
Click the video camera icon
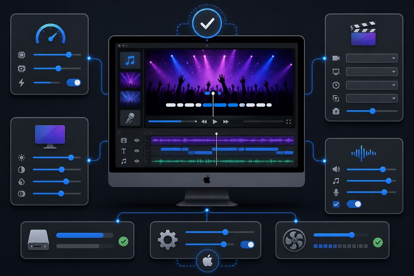click(x=336, y=58)
